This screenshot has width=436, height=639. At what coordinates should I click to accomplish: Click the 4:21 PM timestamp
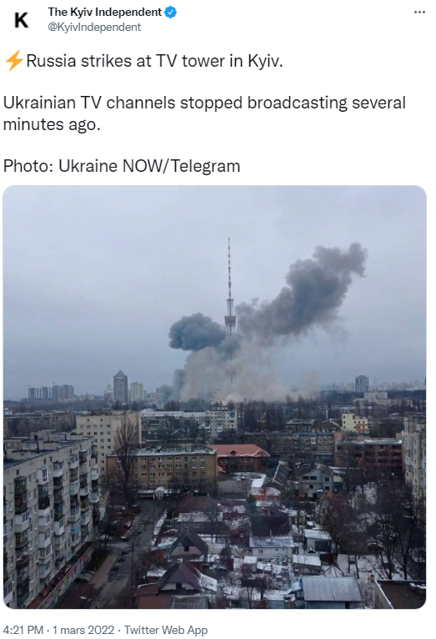tap(23, 630)
